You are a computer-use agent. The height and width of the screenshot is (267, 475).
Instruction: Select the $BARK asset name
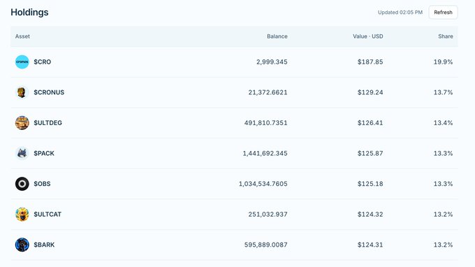tap(44, 245)
